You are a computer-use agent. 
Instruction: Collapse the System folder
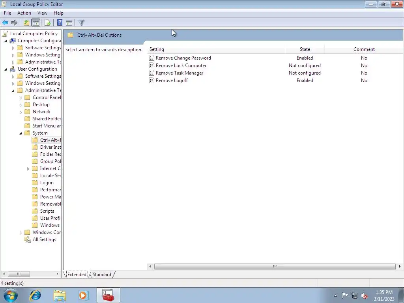(x=21, y=133)
